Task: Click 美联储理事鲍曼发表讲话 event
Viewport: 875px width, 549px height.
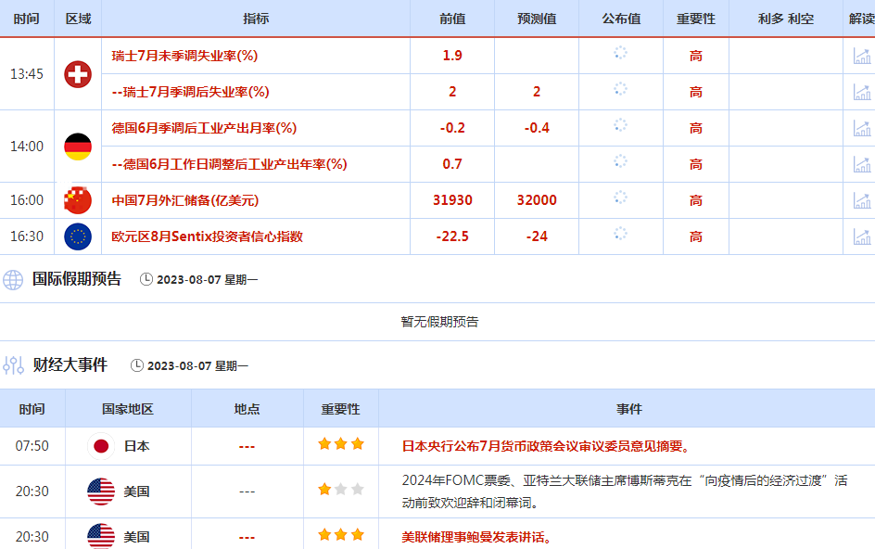Action: pyautogui.click(x=476, y=537)
